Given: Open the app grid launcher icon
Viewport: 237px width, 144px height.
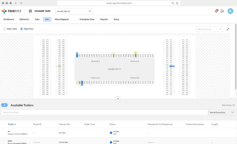Looking at the screenshot, I should click(30, 11).
